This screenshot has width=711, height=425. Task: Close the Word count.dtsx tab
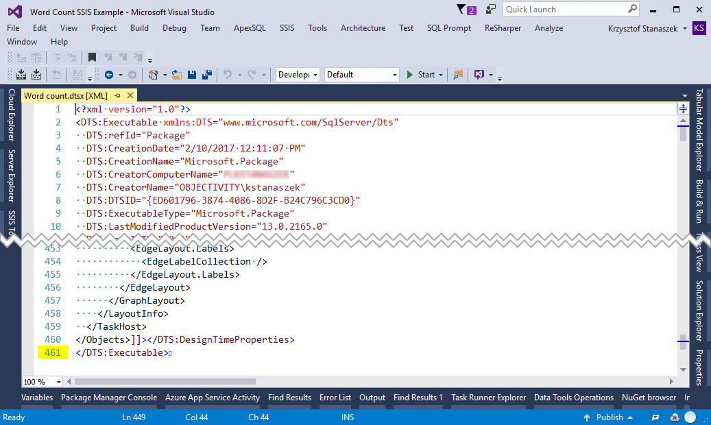click(x=130, y=96)
